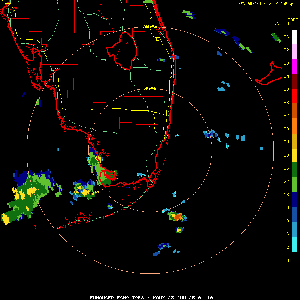Click the 'TH' legend label
This screenshot has width=300, height=300.
click(x=286, y=260)
